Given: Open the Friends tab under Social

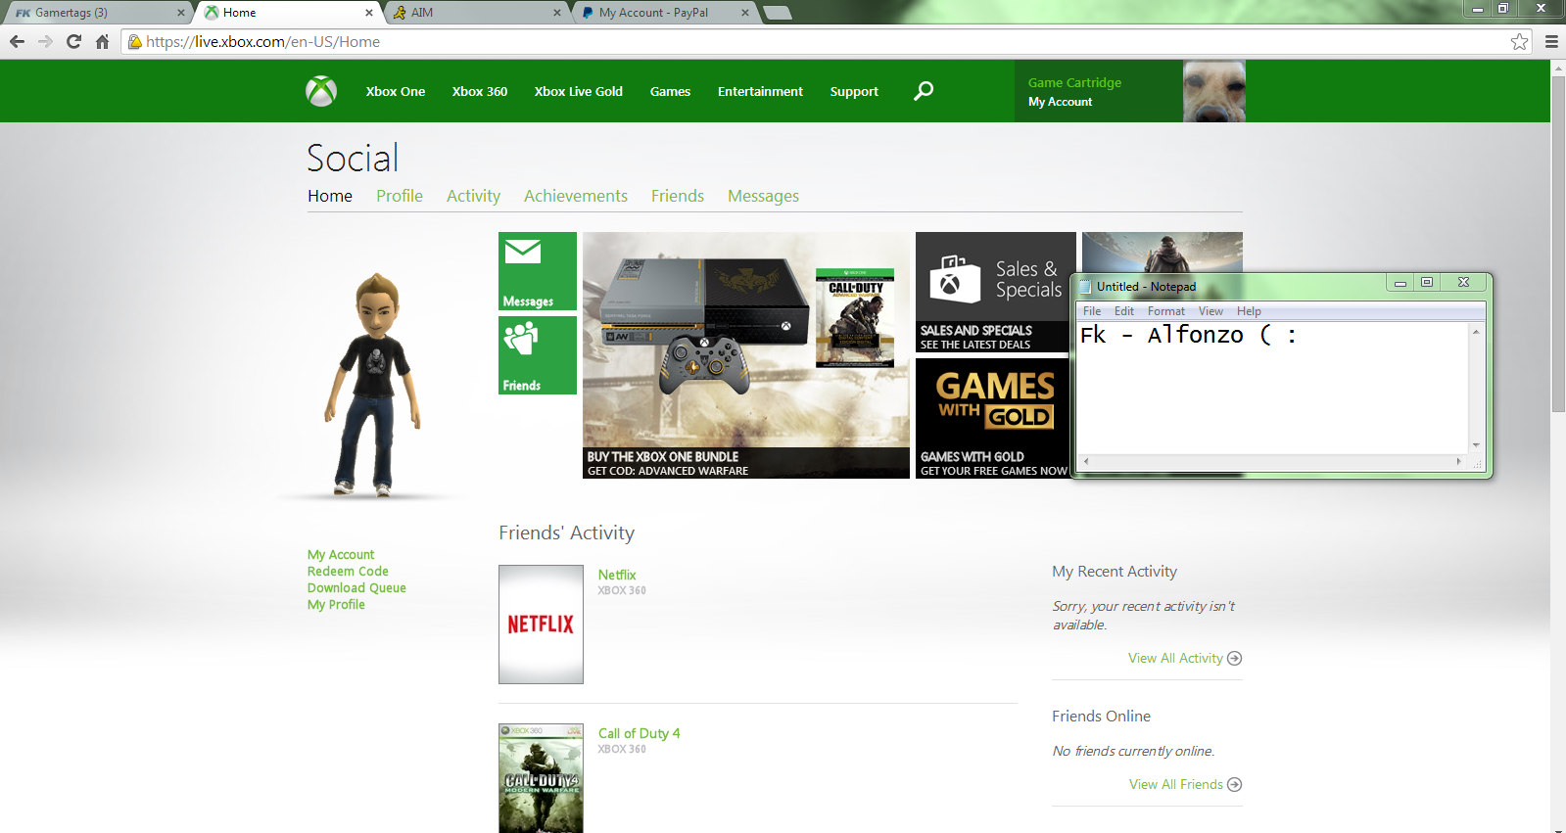Looking at the screenshot, I should [678, 196].
